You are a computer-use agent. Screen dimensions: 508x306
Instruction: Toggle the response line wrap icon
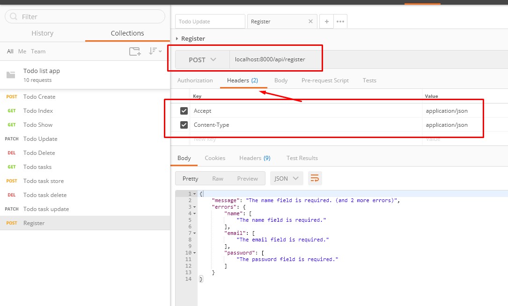pyautogui.click(x=315, y=178)
